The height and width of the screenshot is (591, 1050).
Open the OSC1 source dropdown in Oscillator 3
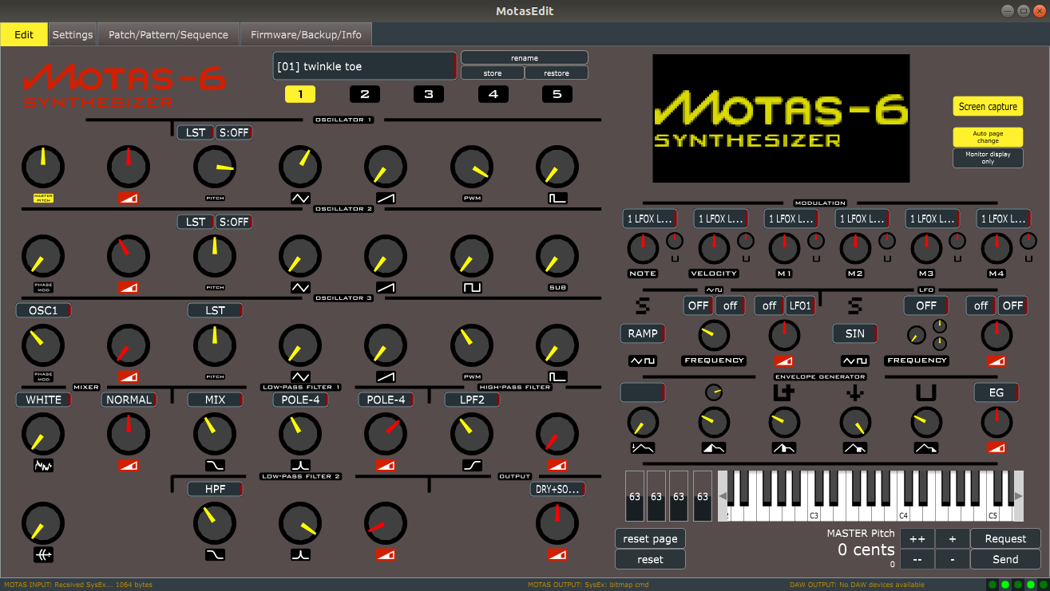click(43, 310)
